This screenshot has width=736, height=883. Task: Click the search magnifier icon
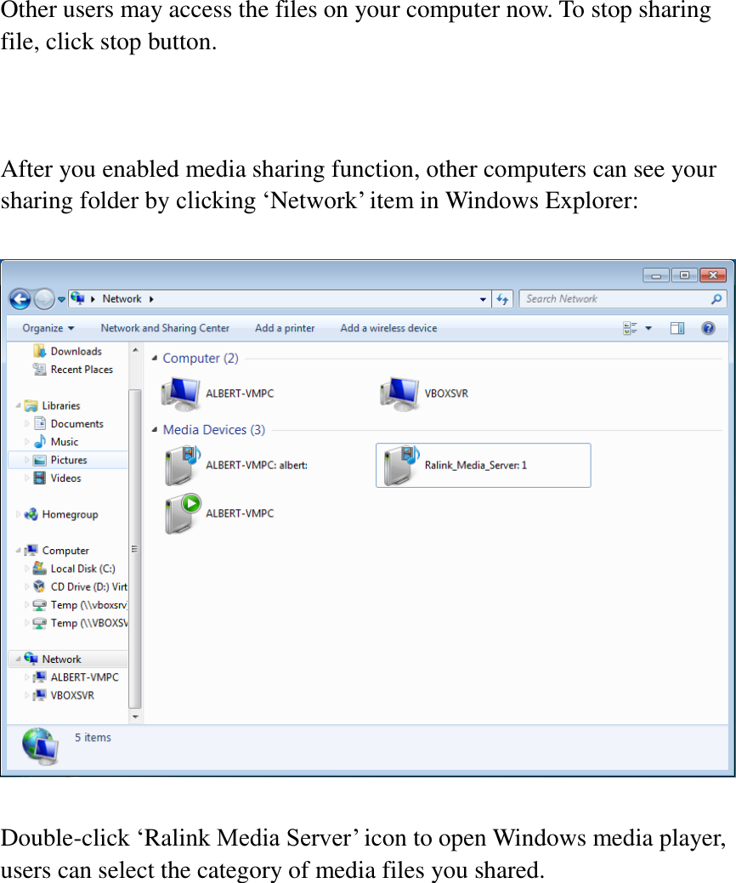point(716,299)
